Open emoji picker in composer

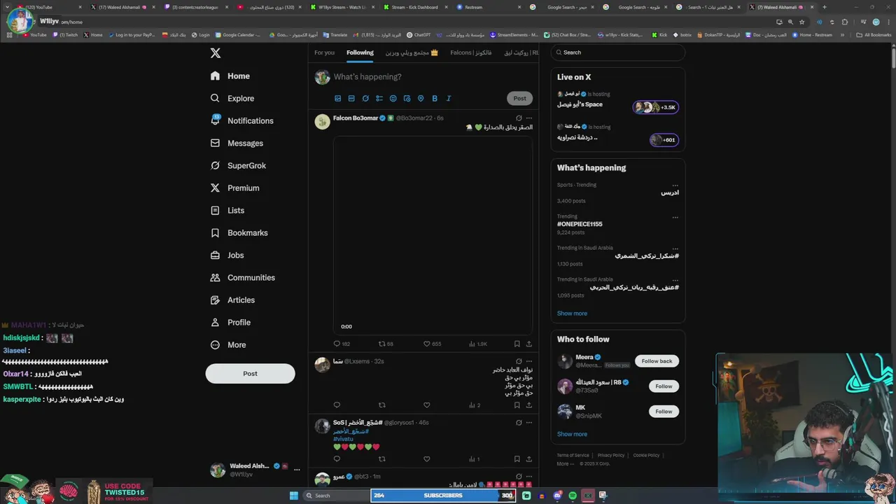click(x=393, y=99)
